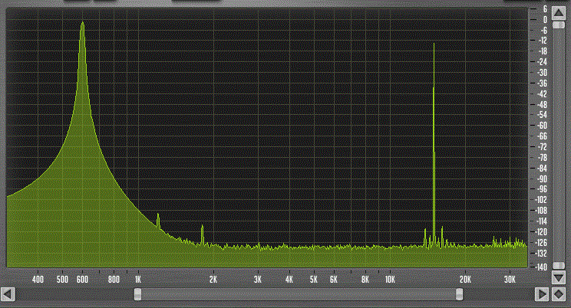571x308 pixels.
Task: Click the -30 dB scale label
Action: tap(543, 72)
